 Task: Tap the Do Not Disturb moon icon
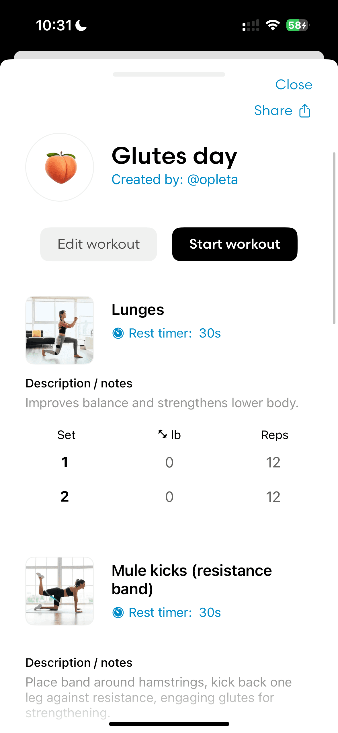tap(81, 25)
